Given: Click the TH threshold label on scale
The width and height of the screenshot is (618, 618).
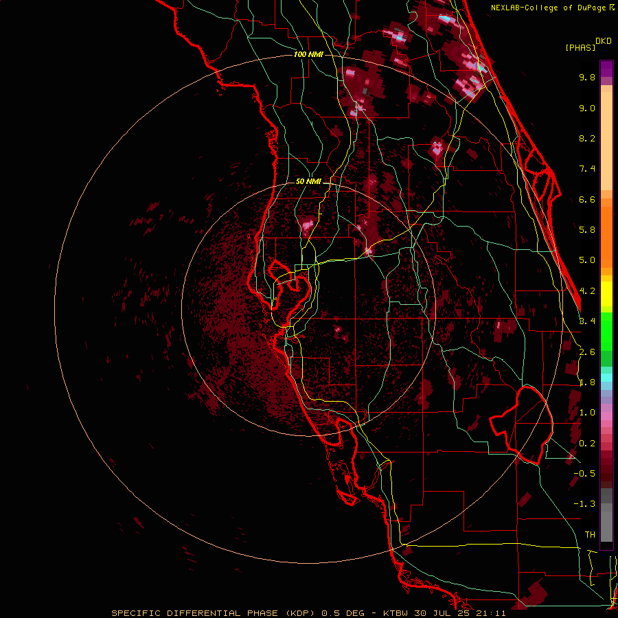Looking at the screenshot, I should 590,535.
